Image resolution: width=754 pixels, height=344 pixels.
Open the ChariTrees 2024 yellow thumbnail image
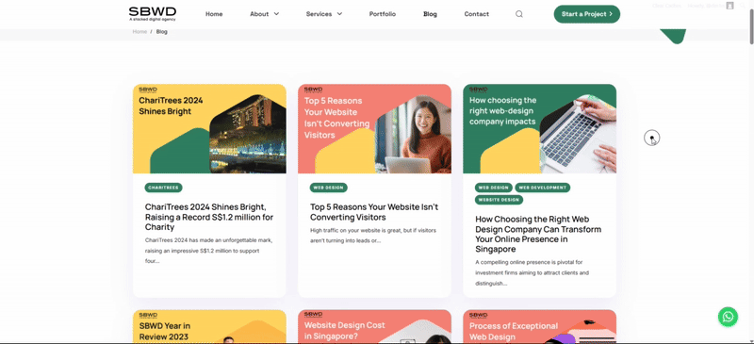(x=209, y=128)
